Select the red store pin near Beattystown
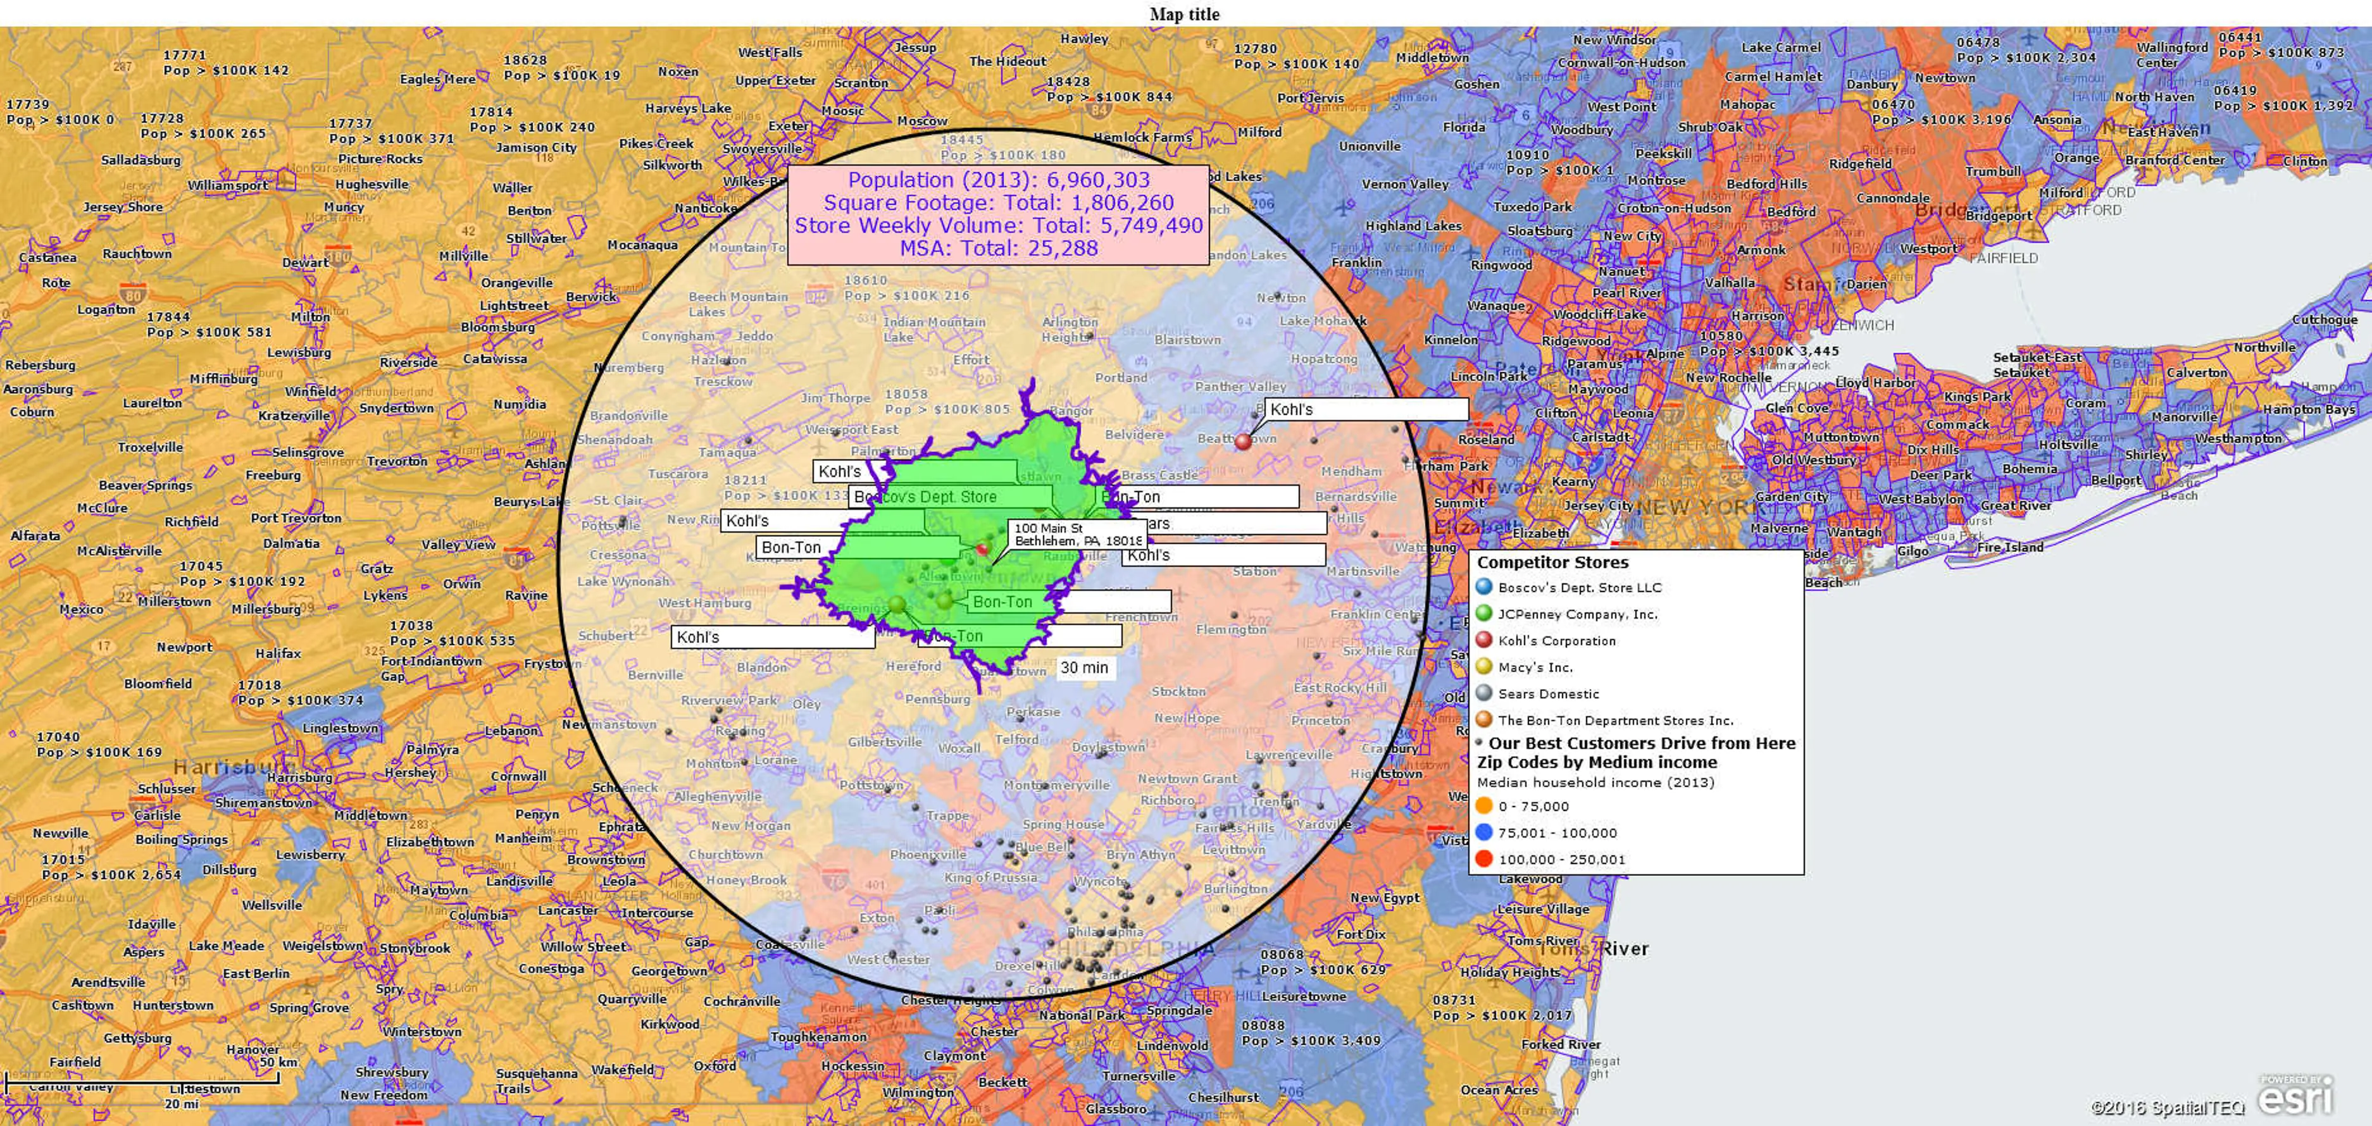Viewport: 2372px width, 1126px height. click(1243, 441)
